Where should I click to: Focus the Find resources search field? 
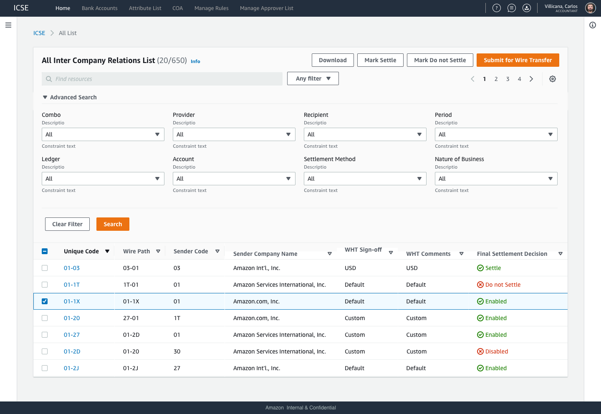(x=162, y=79)
